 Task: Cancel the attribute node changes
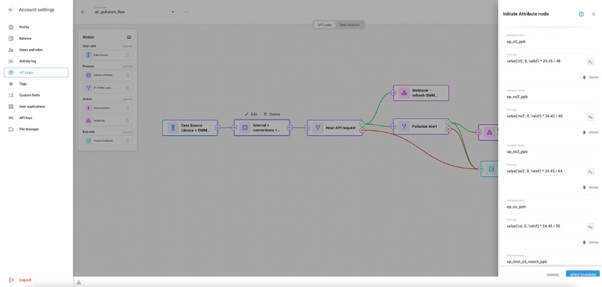pyautogui.click(x=553, y=275)
